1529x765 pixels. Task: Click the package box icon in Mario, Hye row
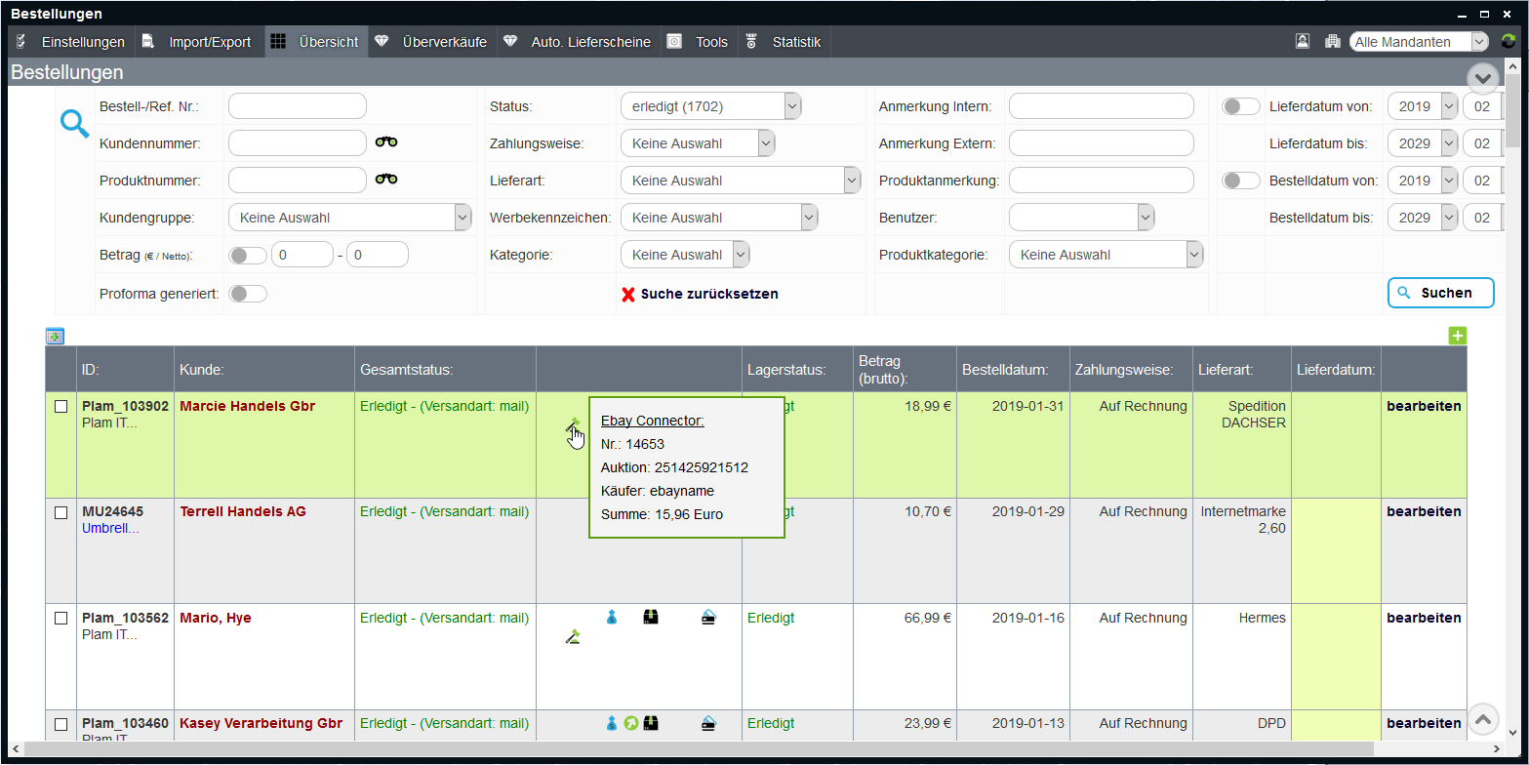pyautogui.click(x=651, y=617)
